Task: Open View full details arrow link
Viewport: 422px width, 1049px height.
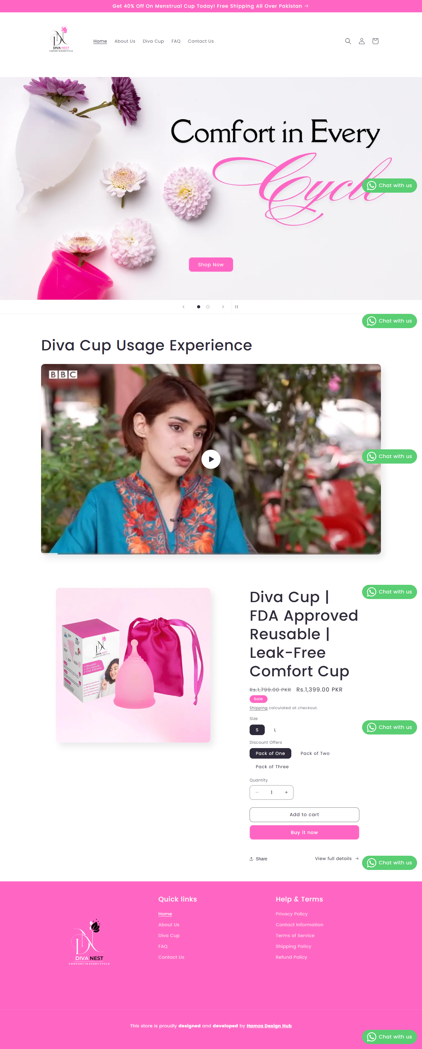Action: 337,858
